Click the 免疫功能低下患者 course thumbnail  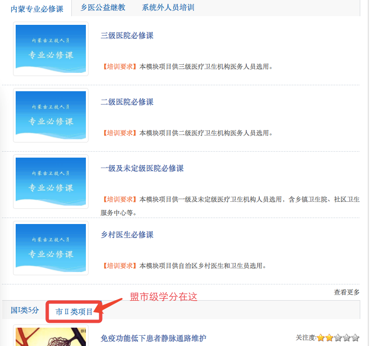(x=51, y=336)
